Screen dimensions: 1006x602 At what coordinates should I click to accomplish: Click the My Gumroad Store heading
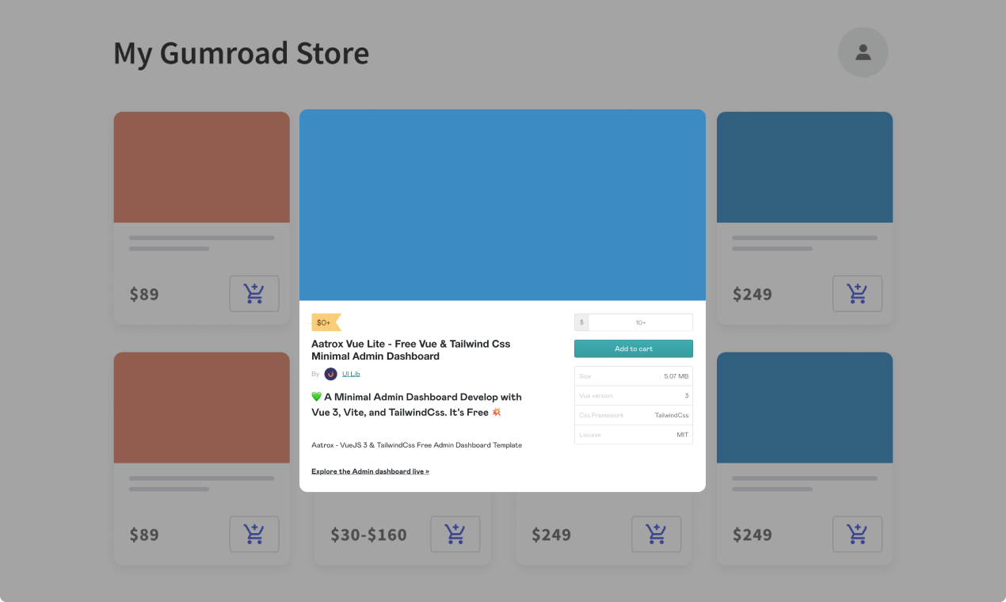tap(241, 53)
